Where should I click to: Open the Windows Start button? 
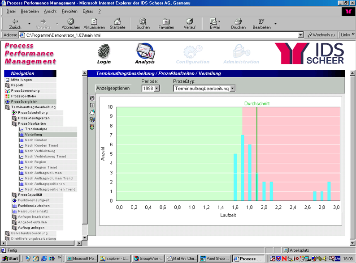[x=10, y=259]
